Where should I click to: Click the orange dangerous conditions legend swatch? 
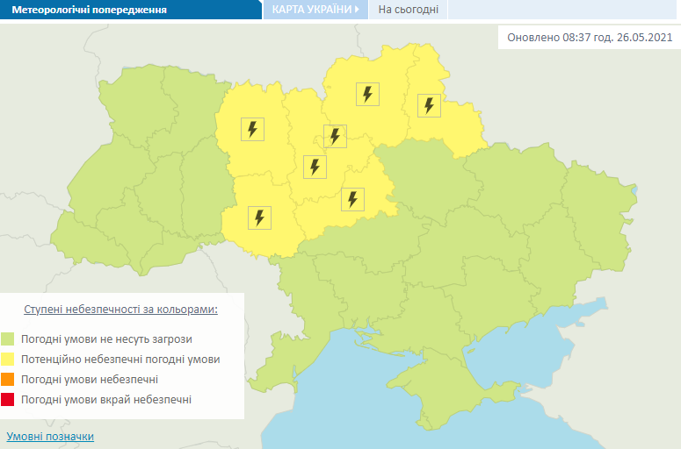point(8,380)
